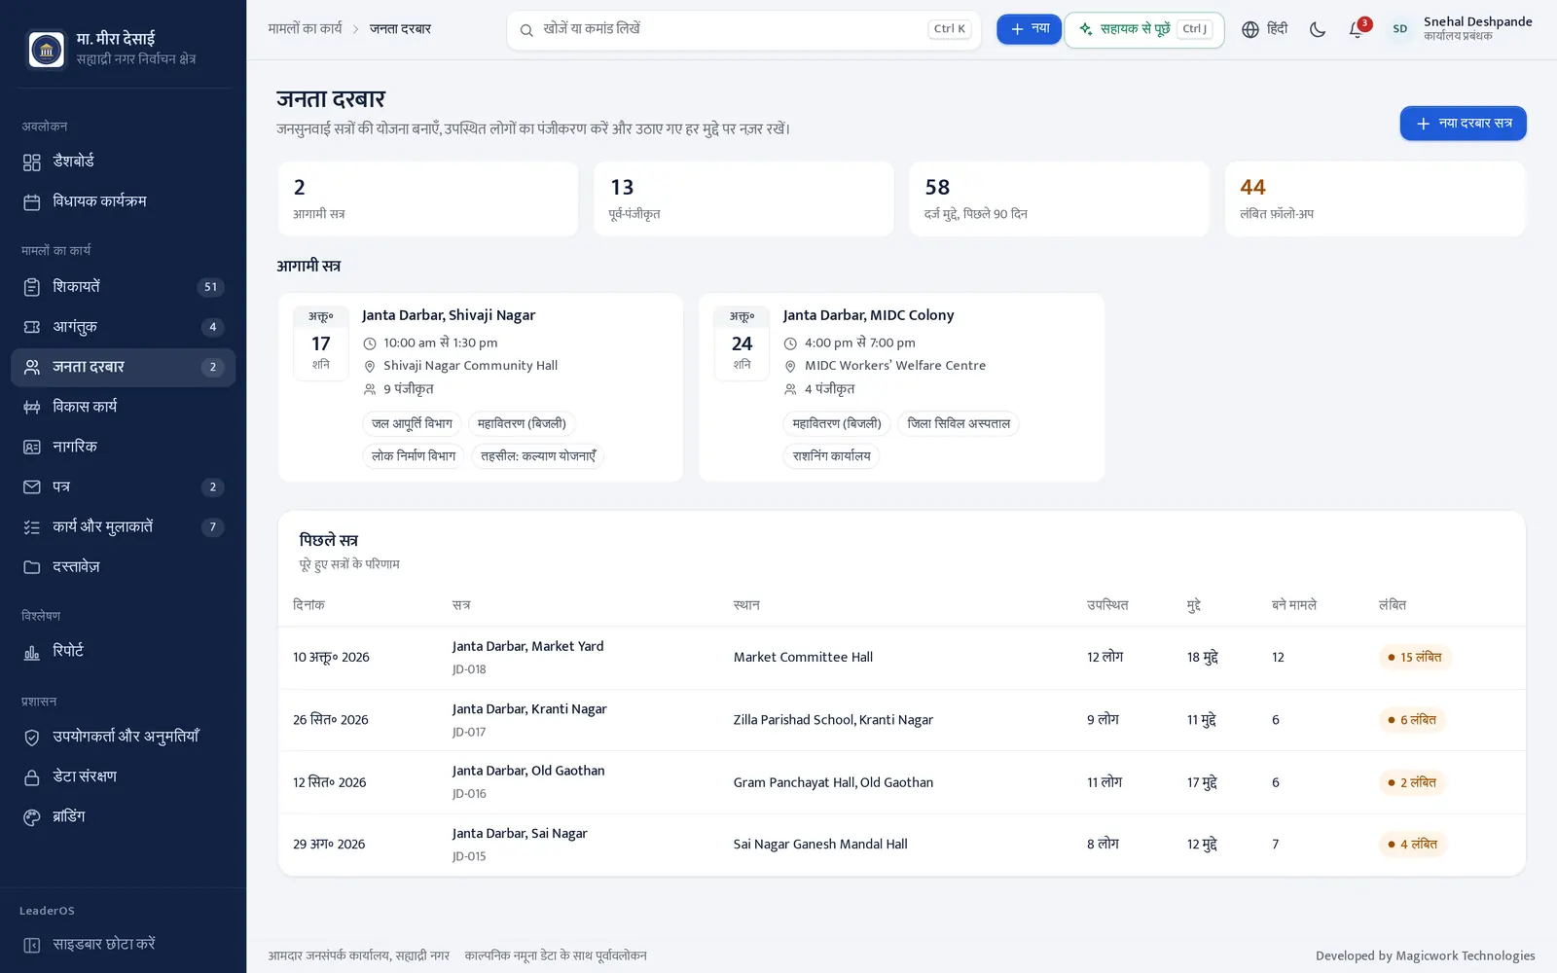
Task: Open सहायक से पूछें assistant
Action: click(1144, 29)
